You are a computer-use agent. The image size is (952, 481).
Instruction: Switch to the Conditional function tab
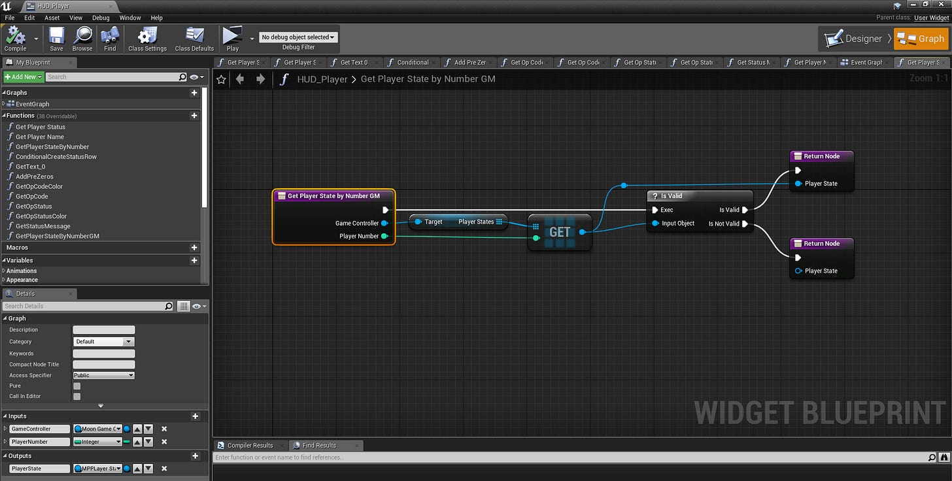click(412, 63)
